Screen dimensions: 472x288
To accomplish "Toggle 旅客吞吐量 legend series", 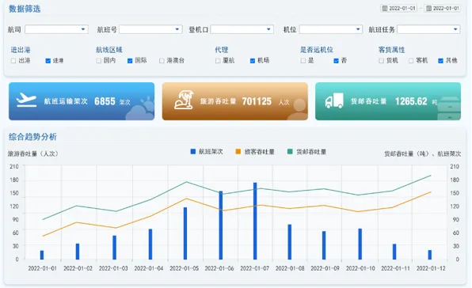I will (255, 151).
